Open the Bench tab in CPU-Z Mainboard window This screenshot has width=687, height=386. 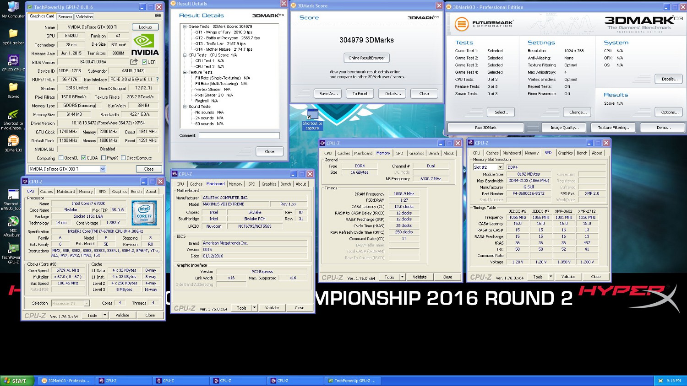pyautogui.click(x=286, y=184)
